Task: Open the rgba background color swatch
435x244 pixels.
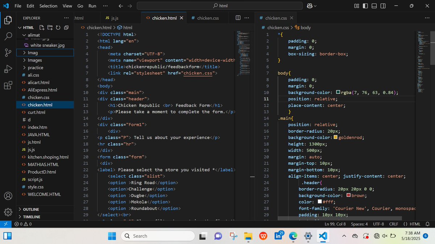Action: pos(338,93)
